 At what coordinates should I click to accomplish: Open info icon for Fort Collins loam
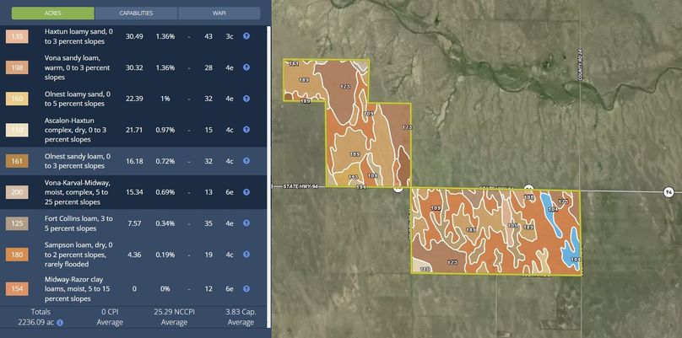[x=246, y=223]
